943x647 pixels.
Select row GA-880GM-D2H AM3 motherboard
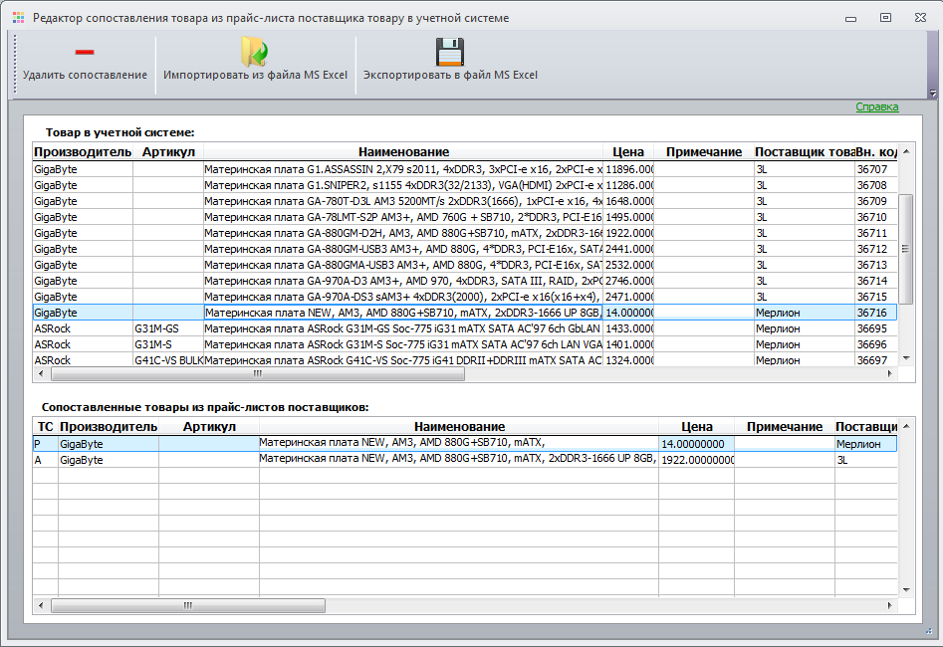(464, 233)
